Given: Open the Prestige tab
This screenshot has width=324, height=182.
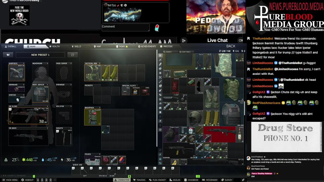Looking at the screenshot, I should (166, 47).
